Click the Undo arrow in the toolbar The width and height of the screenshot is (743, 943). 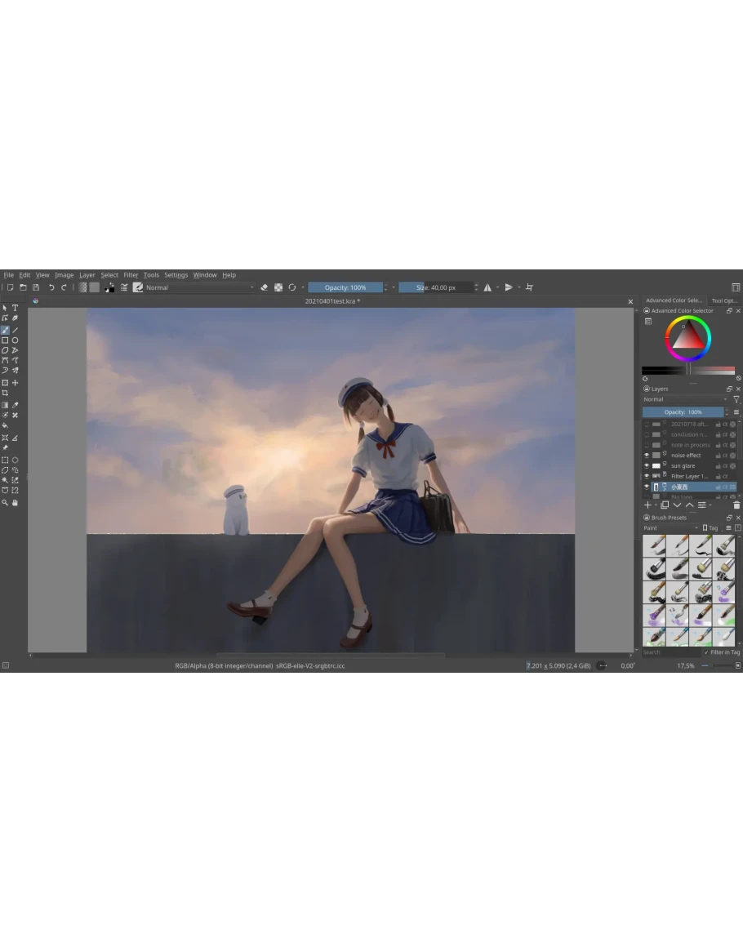click(51, 287)
